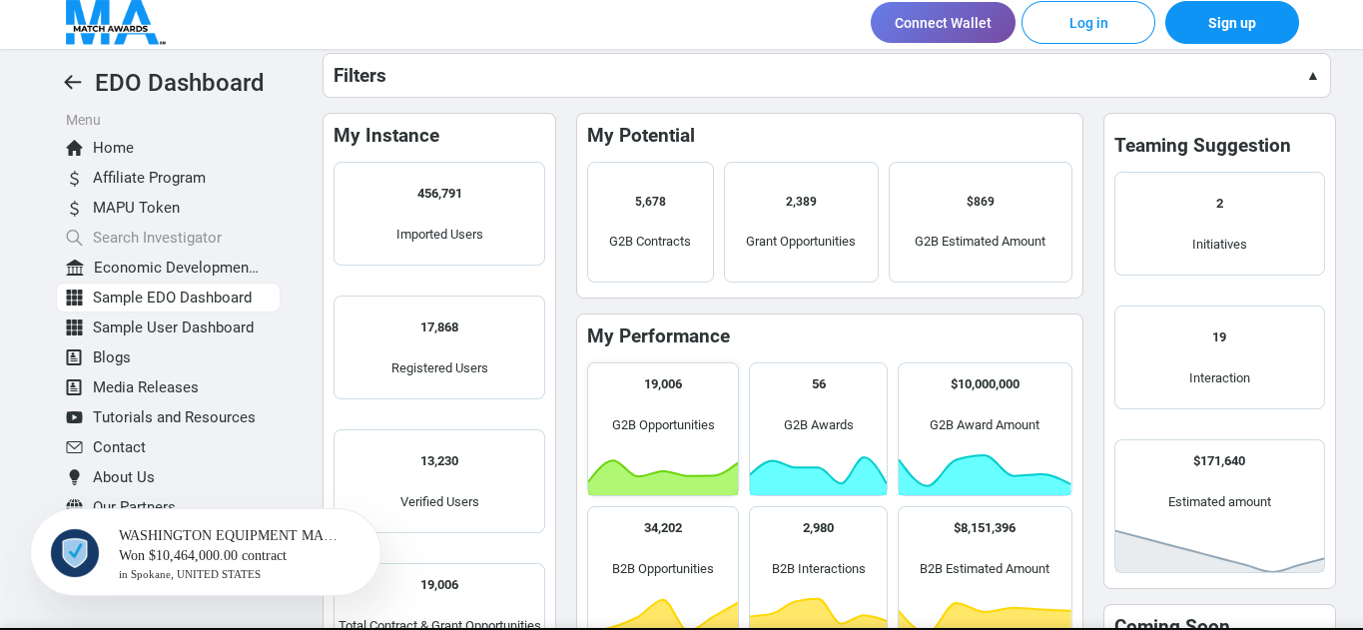Click the Sample User Dashboard grid icon
This screenshot has height=630, width=1363.
(75, 327)
